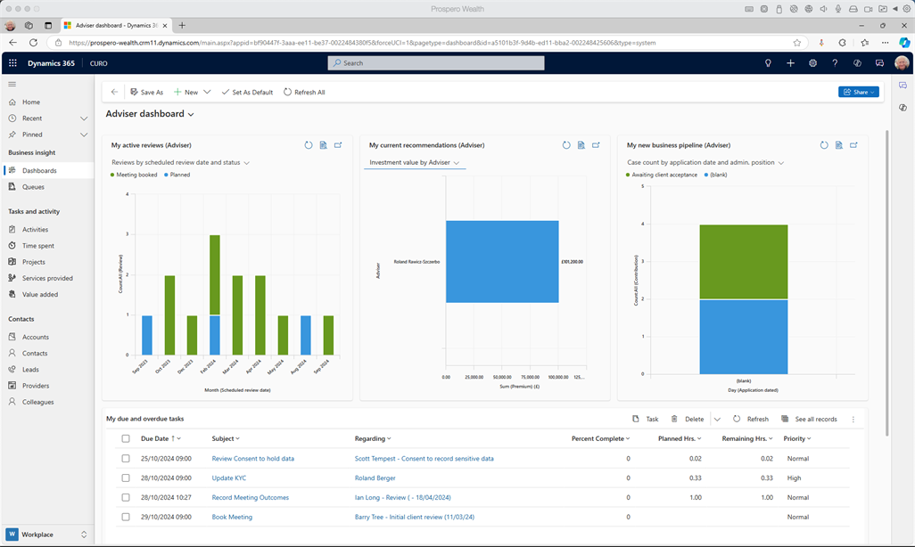Collapse the sidebar using hamburger icon
The image size is (915, 547).
(x=12, y=84)
